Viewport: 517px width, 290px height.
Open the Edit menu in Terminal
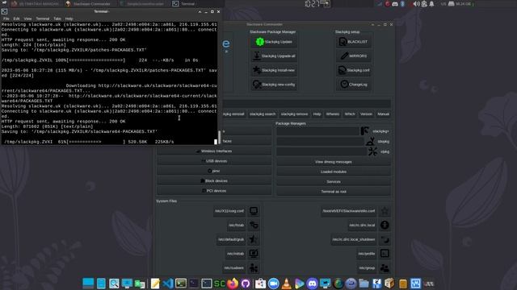[x=16, y=19]
